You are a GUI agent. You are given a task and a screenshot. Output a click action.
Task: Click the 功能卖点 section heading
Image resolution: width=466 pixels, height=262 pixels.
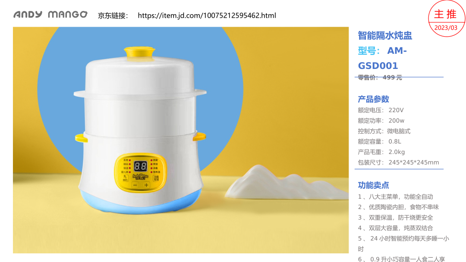pyautogui.click(x=373, y=185)
